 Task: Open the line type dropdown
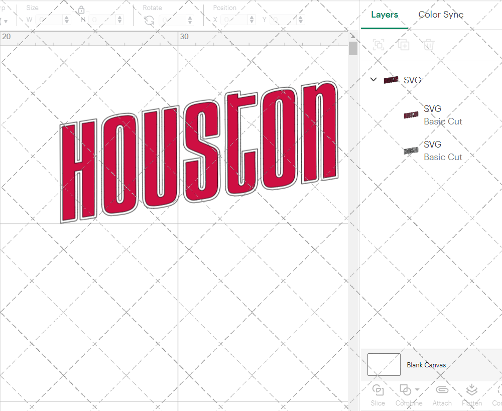coord(5,19)
